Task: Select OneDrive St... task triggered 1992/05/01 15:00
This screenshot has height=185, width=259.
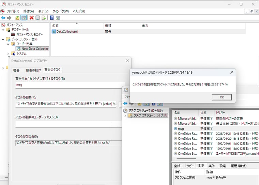Action: click(x=216, y=149)
